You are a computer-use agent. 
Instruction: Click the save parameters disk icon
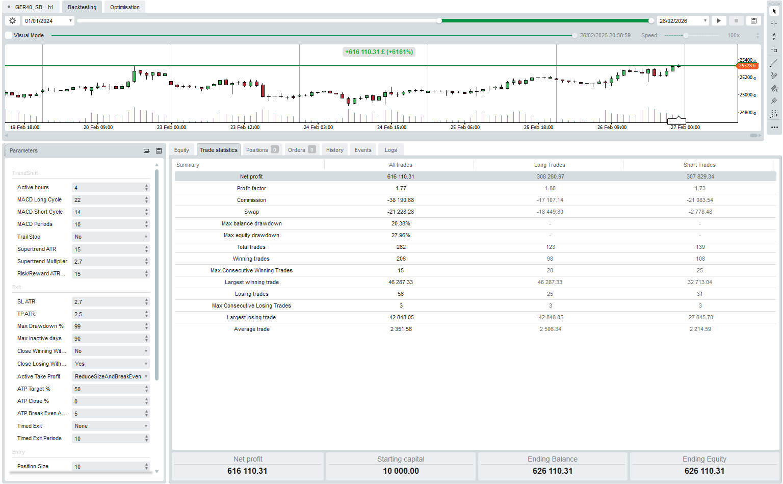click(x=159, y=151)
